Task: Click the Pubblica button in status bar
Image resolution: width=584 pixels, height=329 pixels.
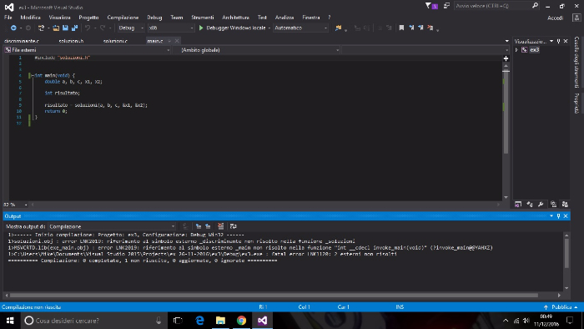Action: click(x=561, y=307)
